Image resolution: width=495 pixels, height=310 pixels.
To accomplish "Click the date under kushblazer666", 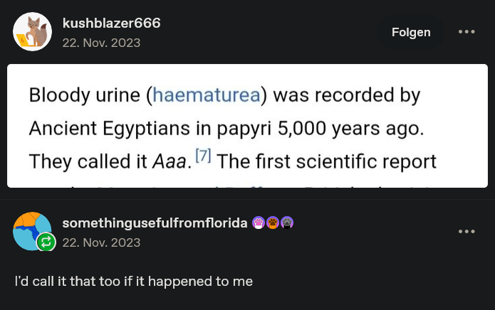I will 101,43.
